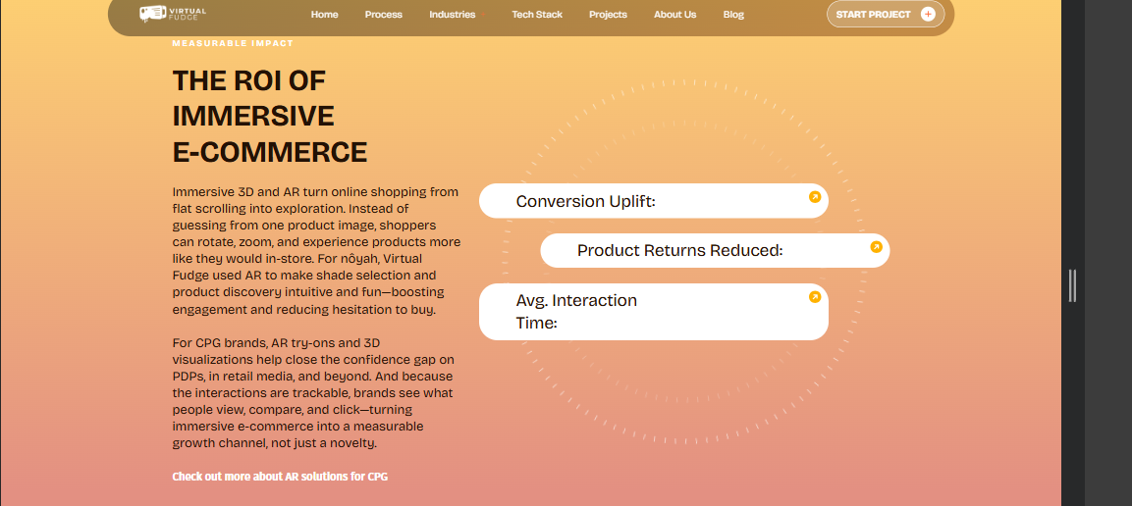
Task: Expand the Industries dropdown indicator
Action: point(482,15)
